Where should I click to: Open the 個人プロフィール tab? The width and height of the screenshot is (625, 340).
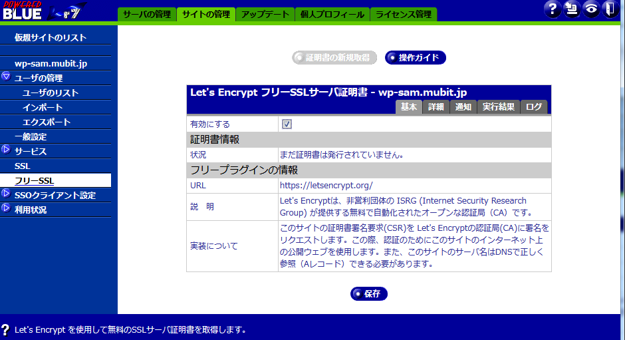coord(332,15)
